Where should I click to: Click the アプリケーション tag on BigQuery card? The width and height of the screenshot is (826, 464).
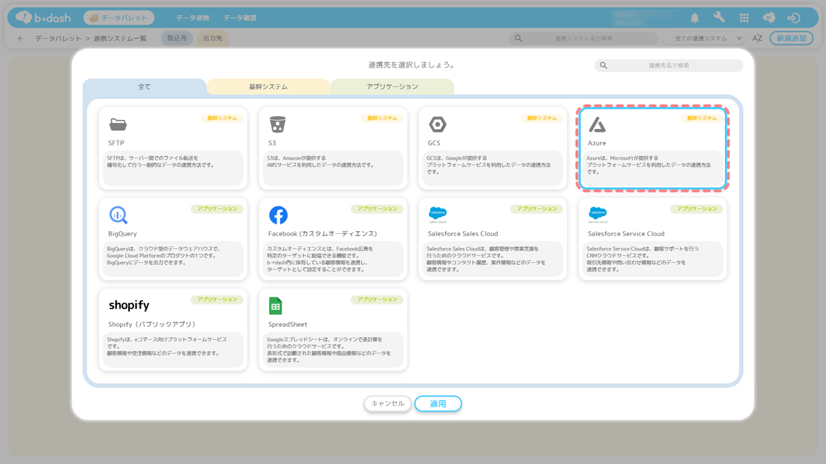click(217, 209)
